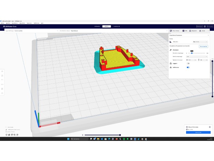Click the Personnalisé button
This screenshot has width=214, height=161.
pyautogui.click(x=203, y=46)
